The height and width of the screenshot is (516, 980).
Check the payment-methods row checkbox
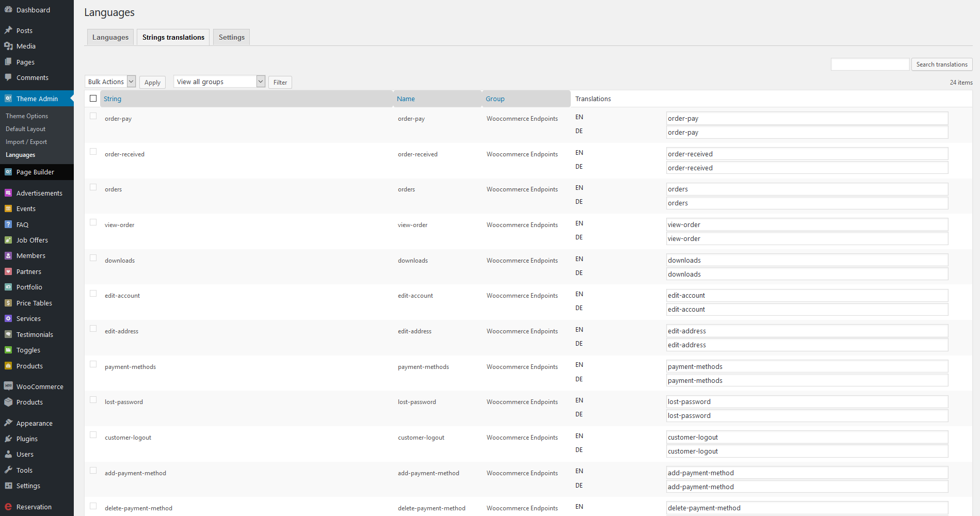click(93, 364)
